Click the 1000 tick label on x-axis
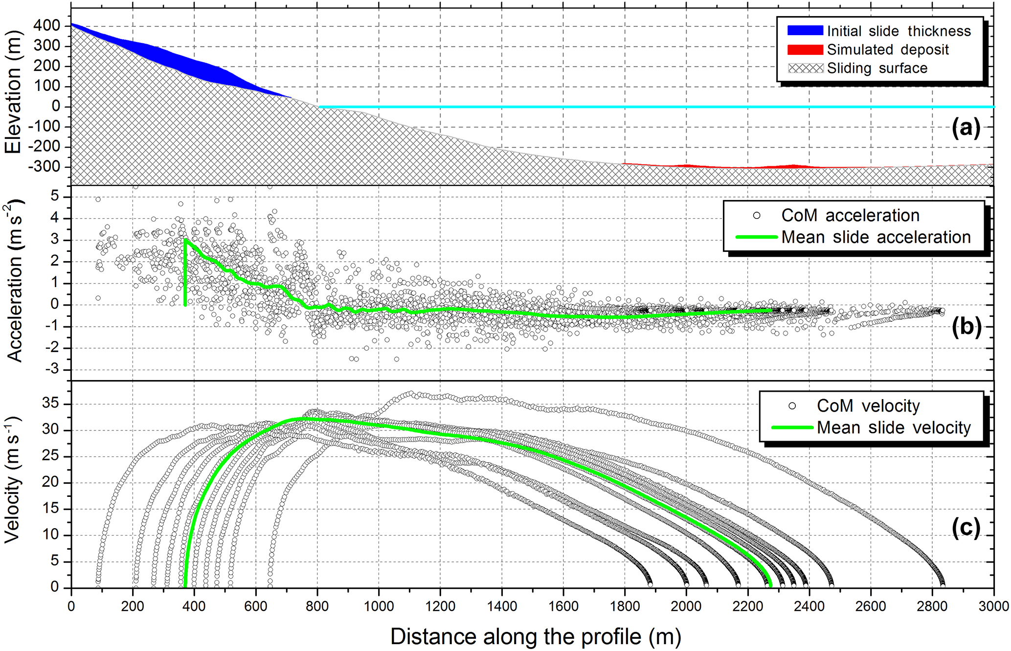This screenshot has height=651, width=1011. [379, 607]
